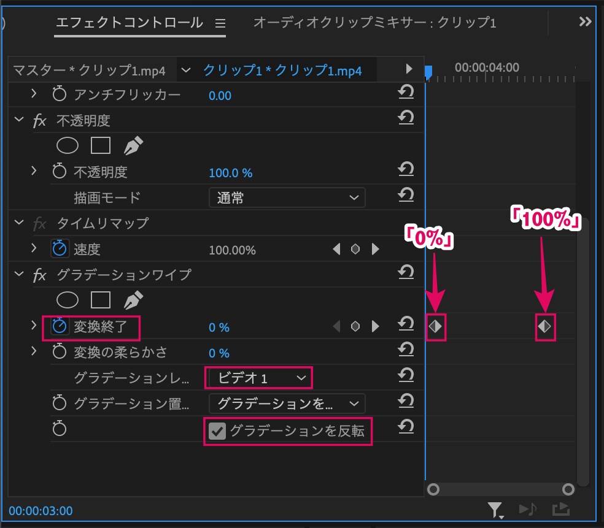Go to next 変換終了 keyframe
Screen dimensions: 604x528
(x=375, y=326)
